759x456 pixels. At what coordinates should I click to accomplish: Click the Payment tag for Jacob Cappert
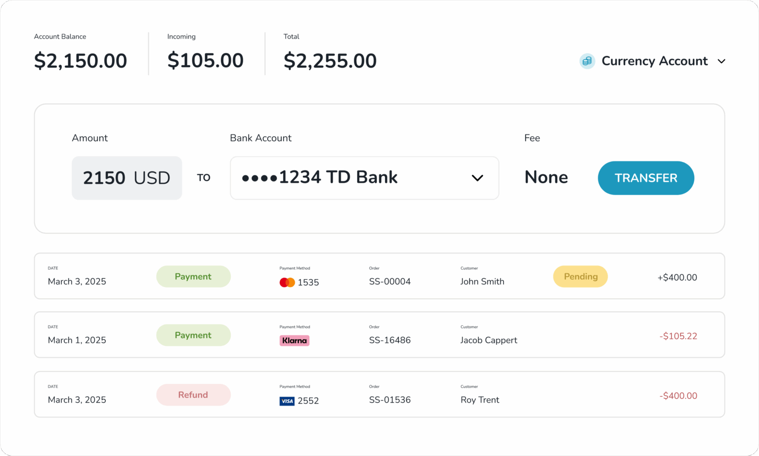(193, 335)
